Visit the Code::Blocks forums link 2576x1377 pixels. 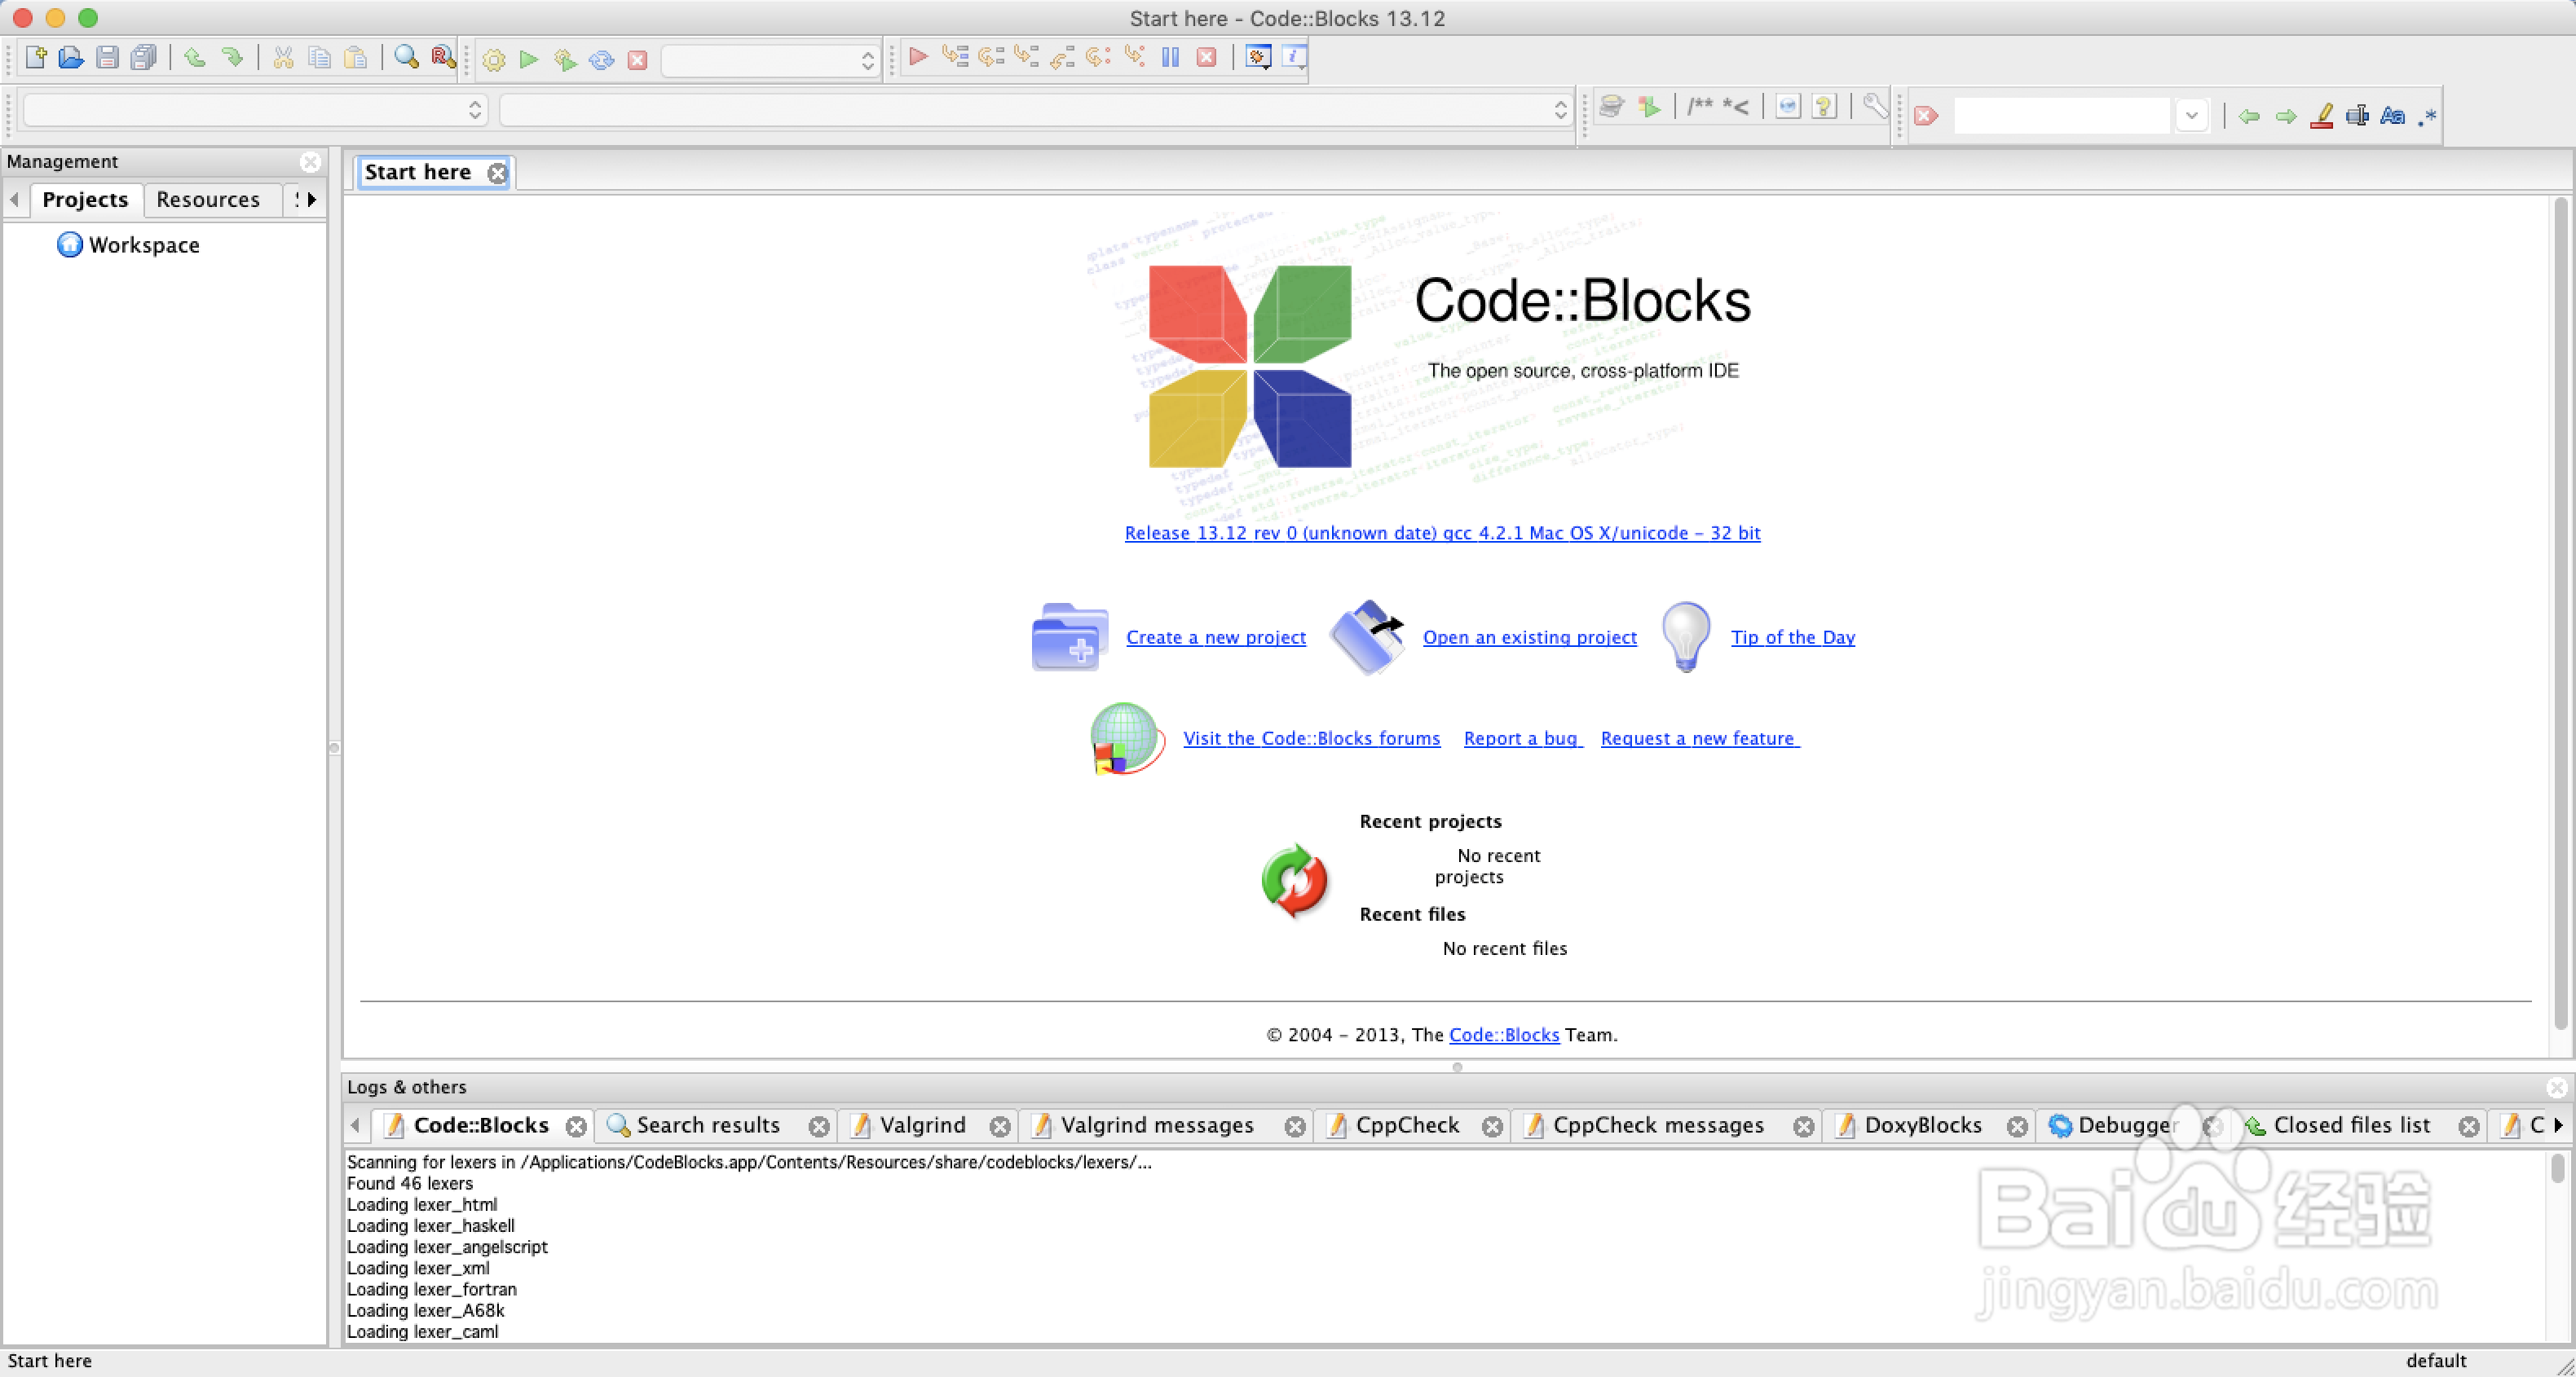pyautogui.click(x=1311, y=737)
